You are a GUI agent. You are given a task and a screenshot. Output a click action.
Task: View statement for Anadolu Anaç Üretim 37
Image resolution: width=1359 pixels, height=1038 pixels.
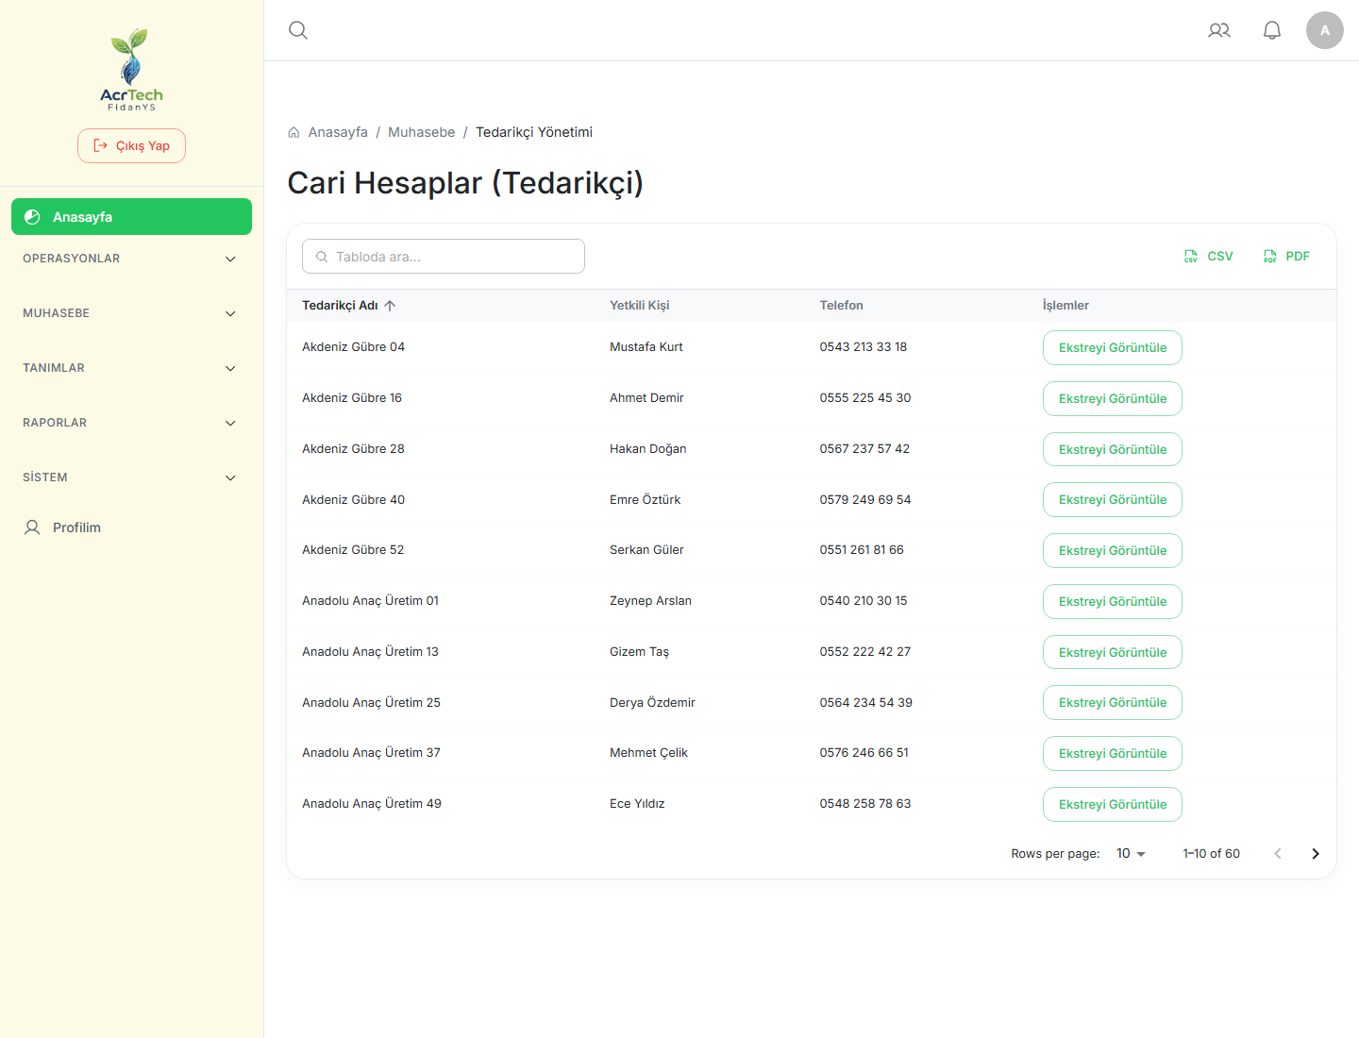point(1113,753)
